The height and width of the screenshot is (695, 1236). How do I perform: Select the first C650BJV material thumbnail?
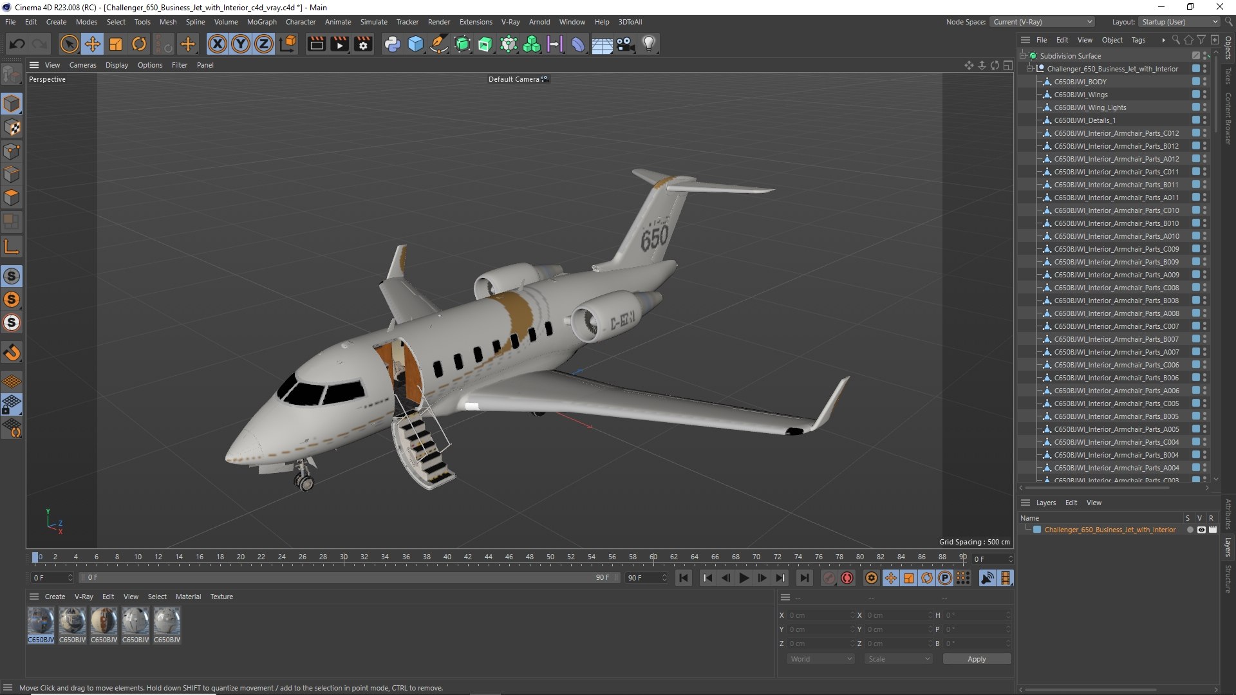tap(41, 625)
